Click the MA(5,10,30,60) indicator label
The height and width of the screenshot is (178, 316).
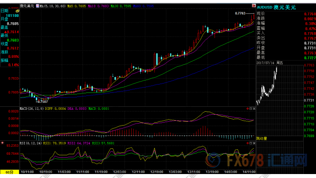(x=53, y=6)
